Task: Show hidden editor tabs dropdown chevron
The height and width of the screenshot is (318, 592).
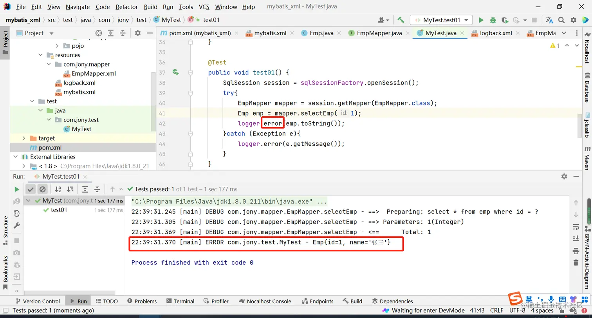Action: point(564,33)
